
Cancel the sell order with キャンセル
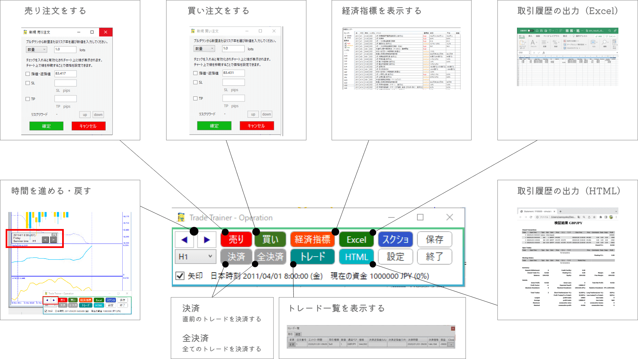click(88, 126)
